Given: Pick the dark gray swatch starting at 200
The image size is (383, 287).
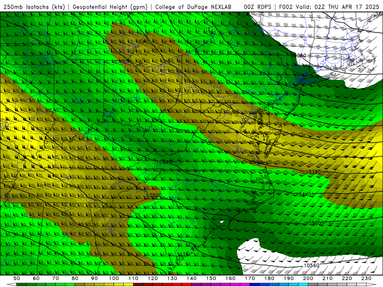Looking at the screenshot, I should point(313,285).
